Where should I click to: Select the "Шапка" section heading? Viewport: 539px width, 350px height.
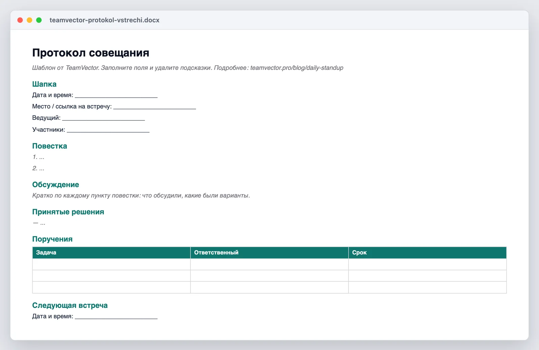tap(44, 84)
